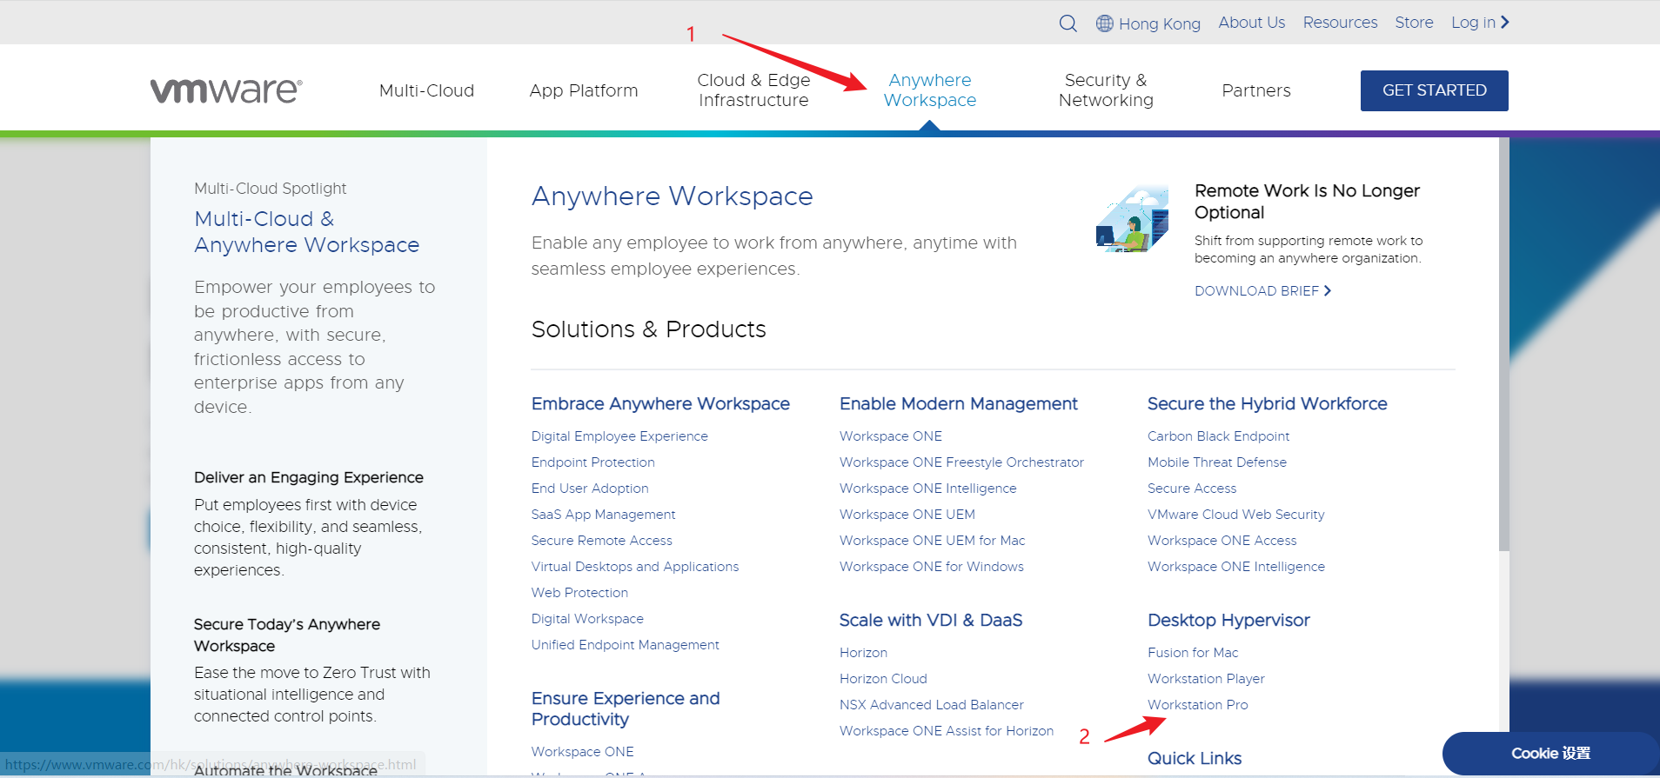Click the GET STARTED button

pos(1434,90)
